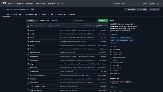163x92 pixels.
Task: Open the agpt.co website link
Action: pos(114,34)
